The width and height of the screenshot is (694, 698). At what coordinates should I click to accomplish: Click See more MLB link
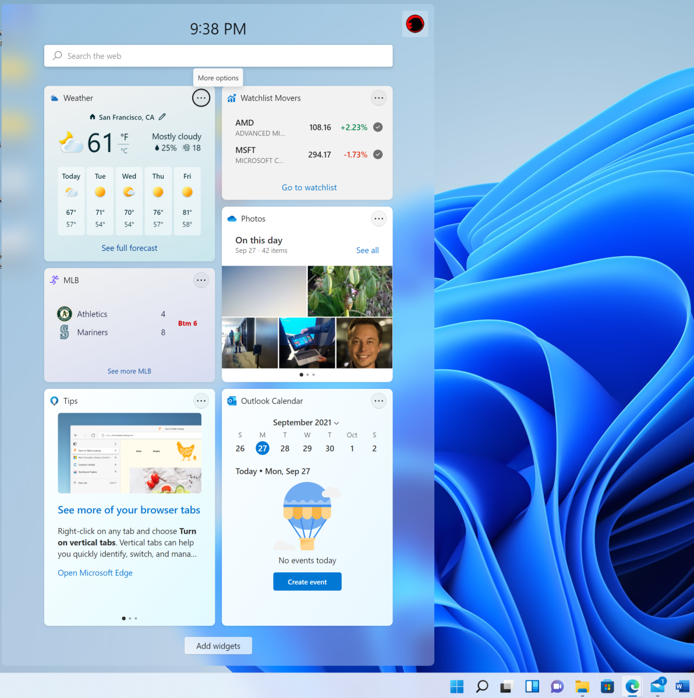129,371
